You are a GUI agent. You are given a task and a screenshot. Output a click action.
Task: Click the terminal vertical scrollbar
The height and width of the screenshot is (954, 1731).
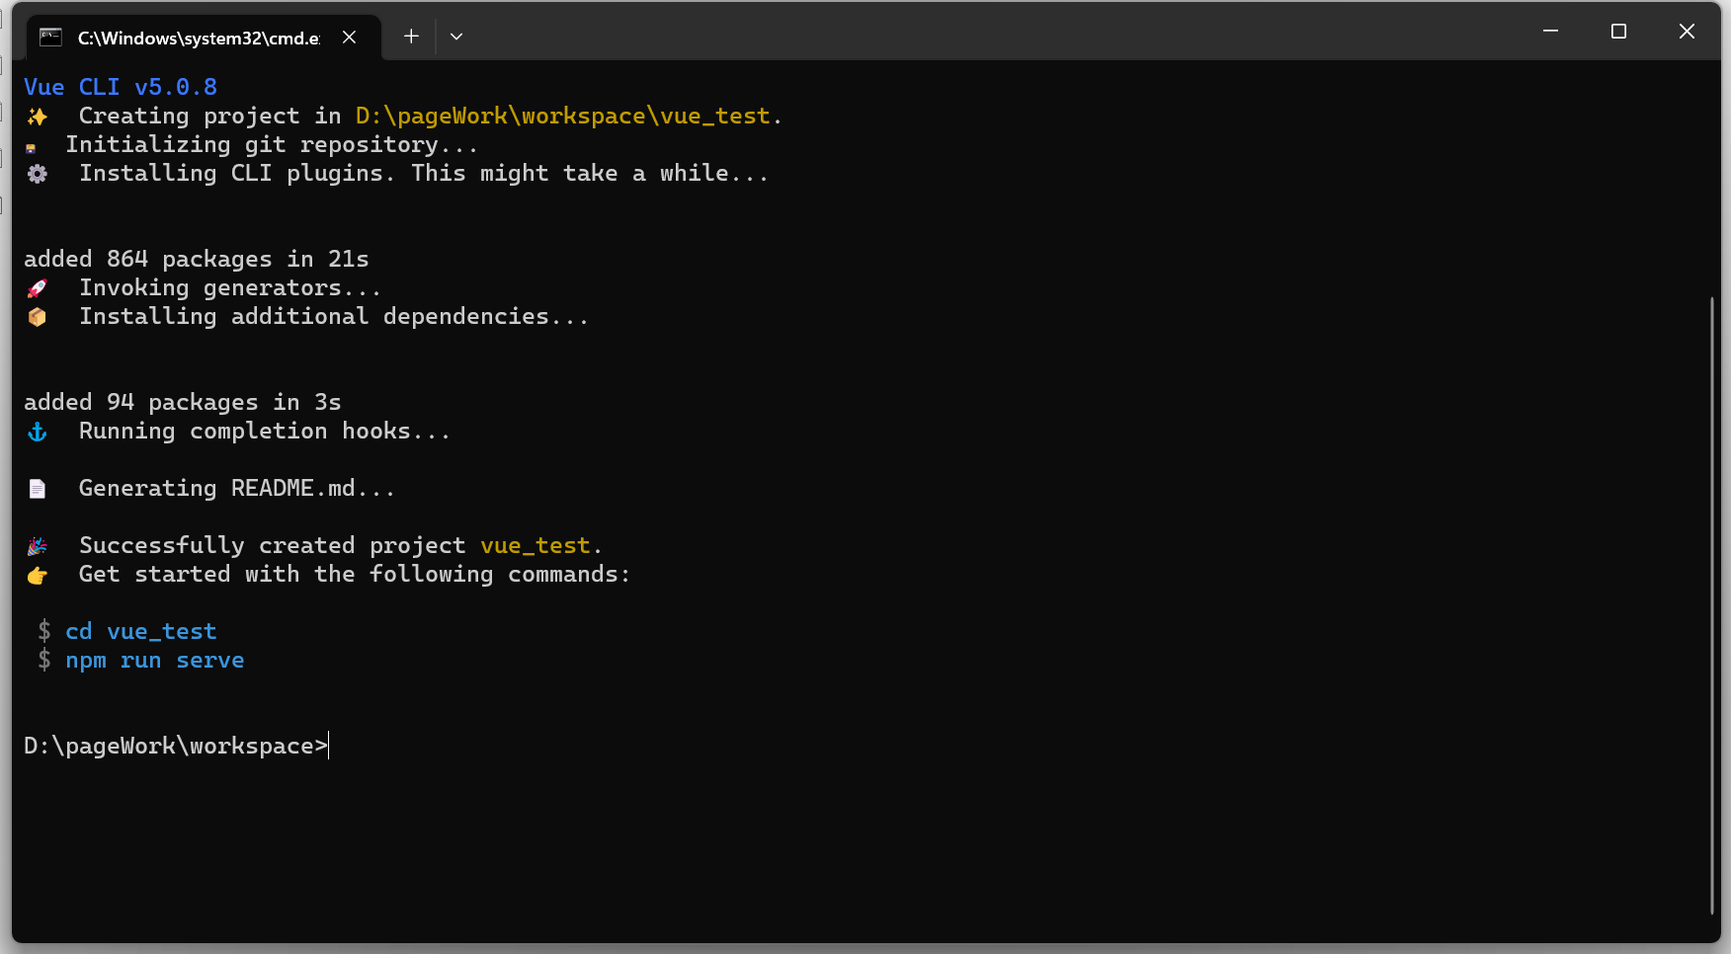(1712, 604)
